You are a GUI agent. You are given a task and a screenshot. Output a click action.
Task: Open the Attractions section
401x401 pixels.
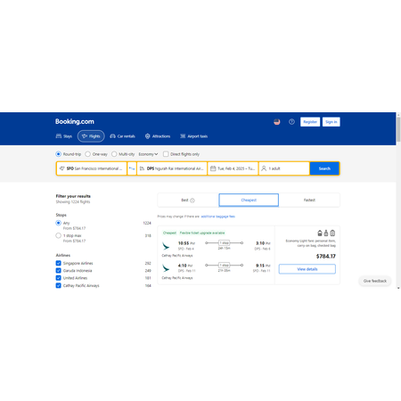tap(158, 136)
